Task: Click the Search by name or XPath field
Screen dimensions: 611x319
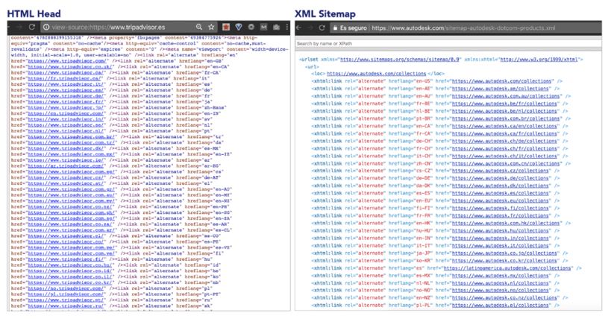Action: [x=448, y=43]
